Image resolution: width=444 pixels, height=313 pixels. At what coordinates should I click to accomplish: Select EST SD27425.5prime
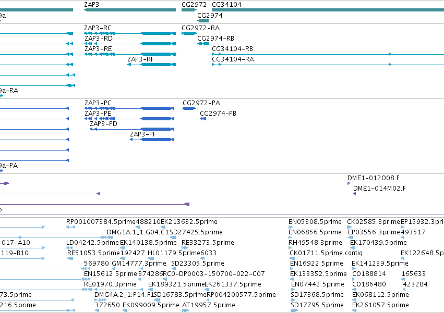point(196,232)
